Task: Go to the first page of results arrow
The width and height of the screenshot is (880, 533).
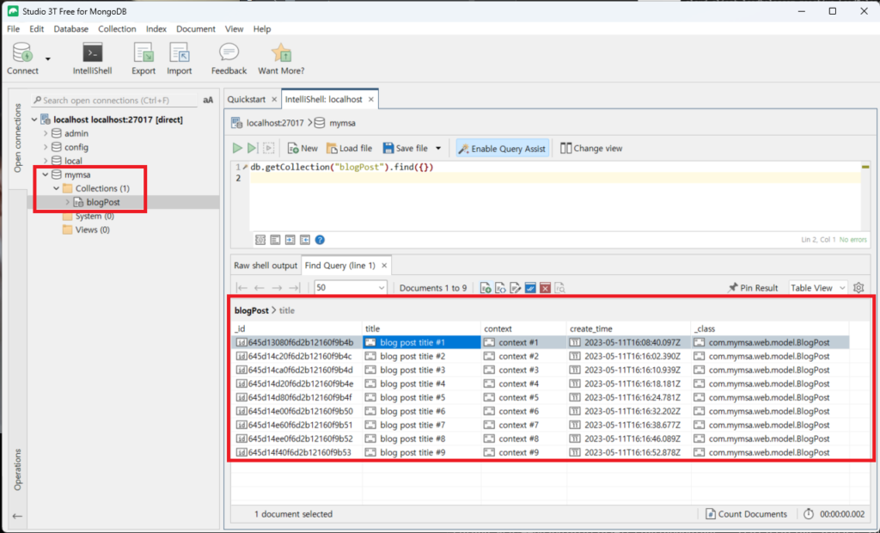Action: [241, 287]
